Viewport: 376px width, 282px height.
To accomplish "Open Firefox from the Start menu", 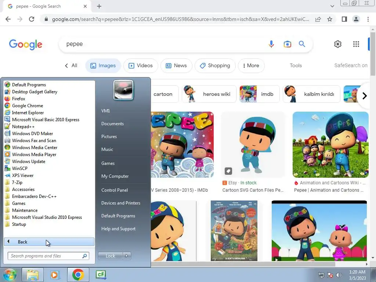I will tap(15, 98).
